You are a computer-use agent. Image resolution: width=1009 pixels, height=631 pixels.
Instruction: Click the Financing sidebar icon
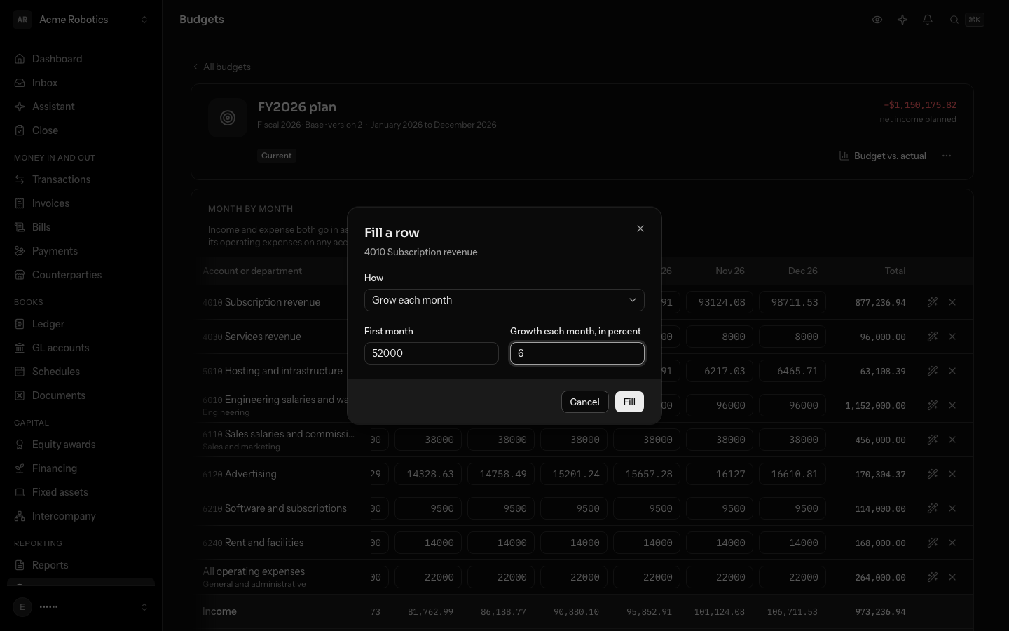(x=20, y=468)
